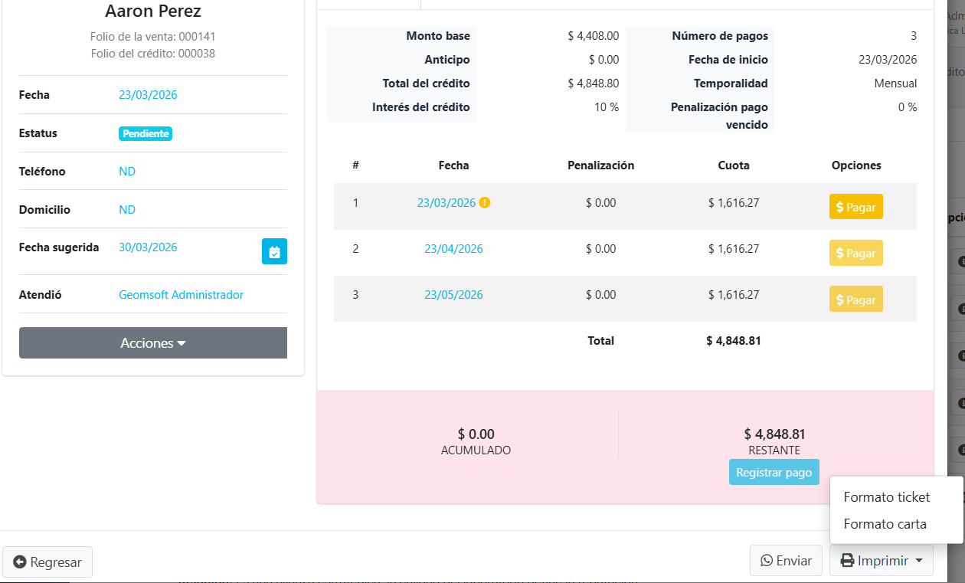Open Geomsoft Administrador user link

(x=181, y=295)
